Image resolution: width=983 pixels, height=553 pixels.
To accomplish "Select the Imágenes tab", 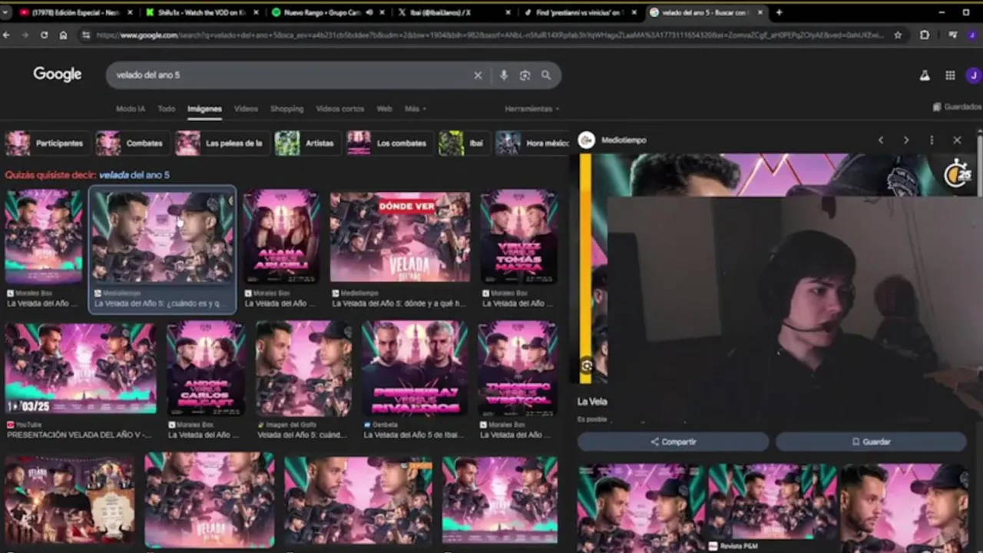I will point(204,108).
